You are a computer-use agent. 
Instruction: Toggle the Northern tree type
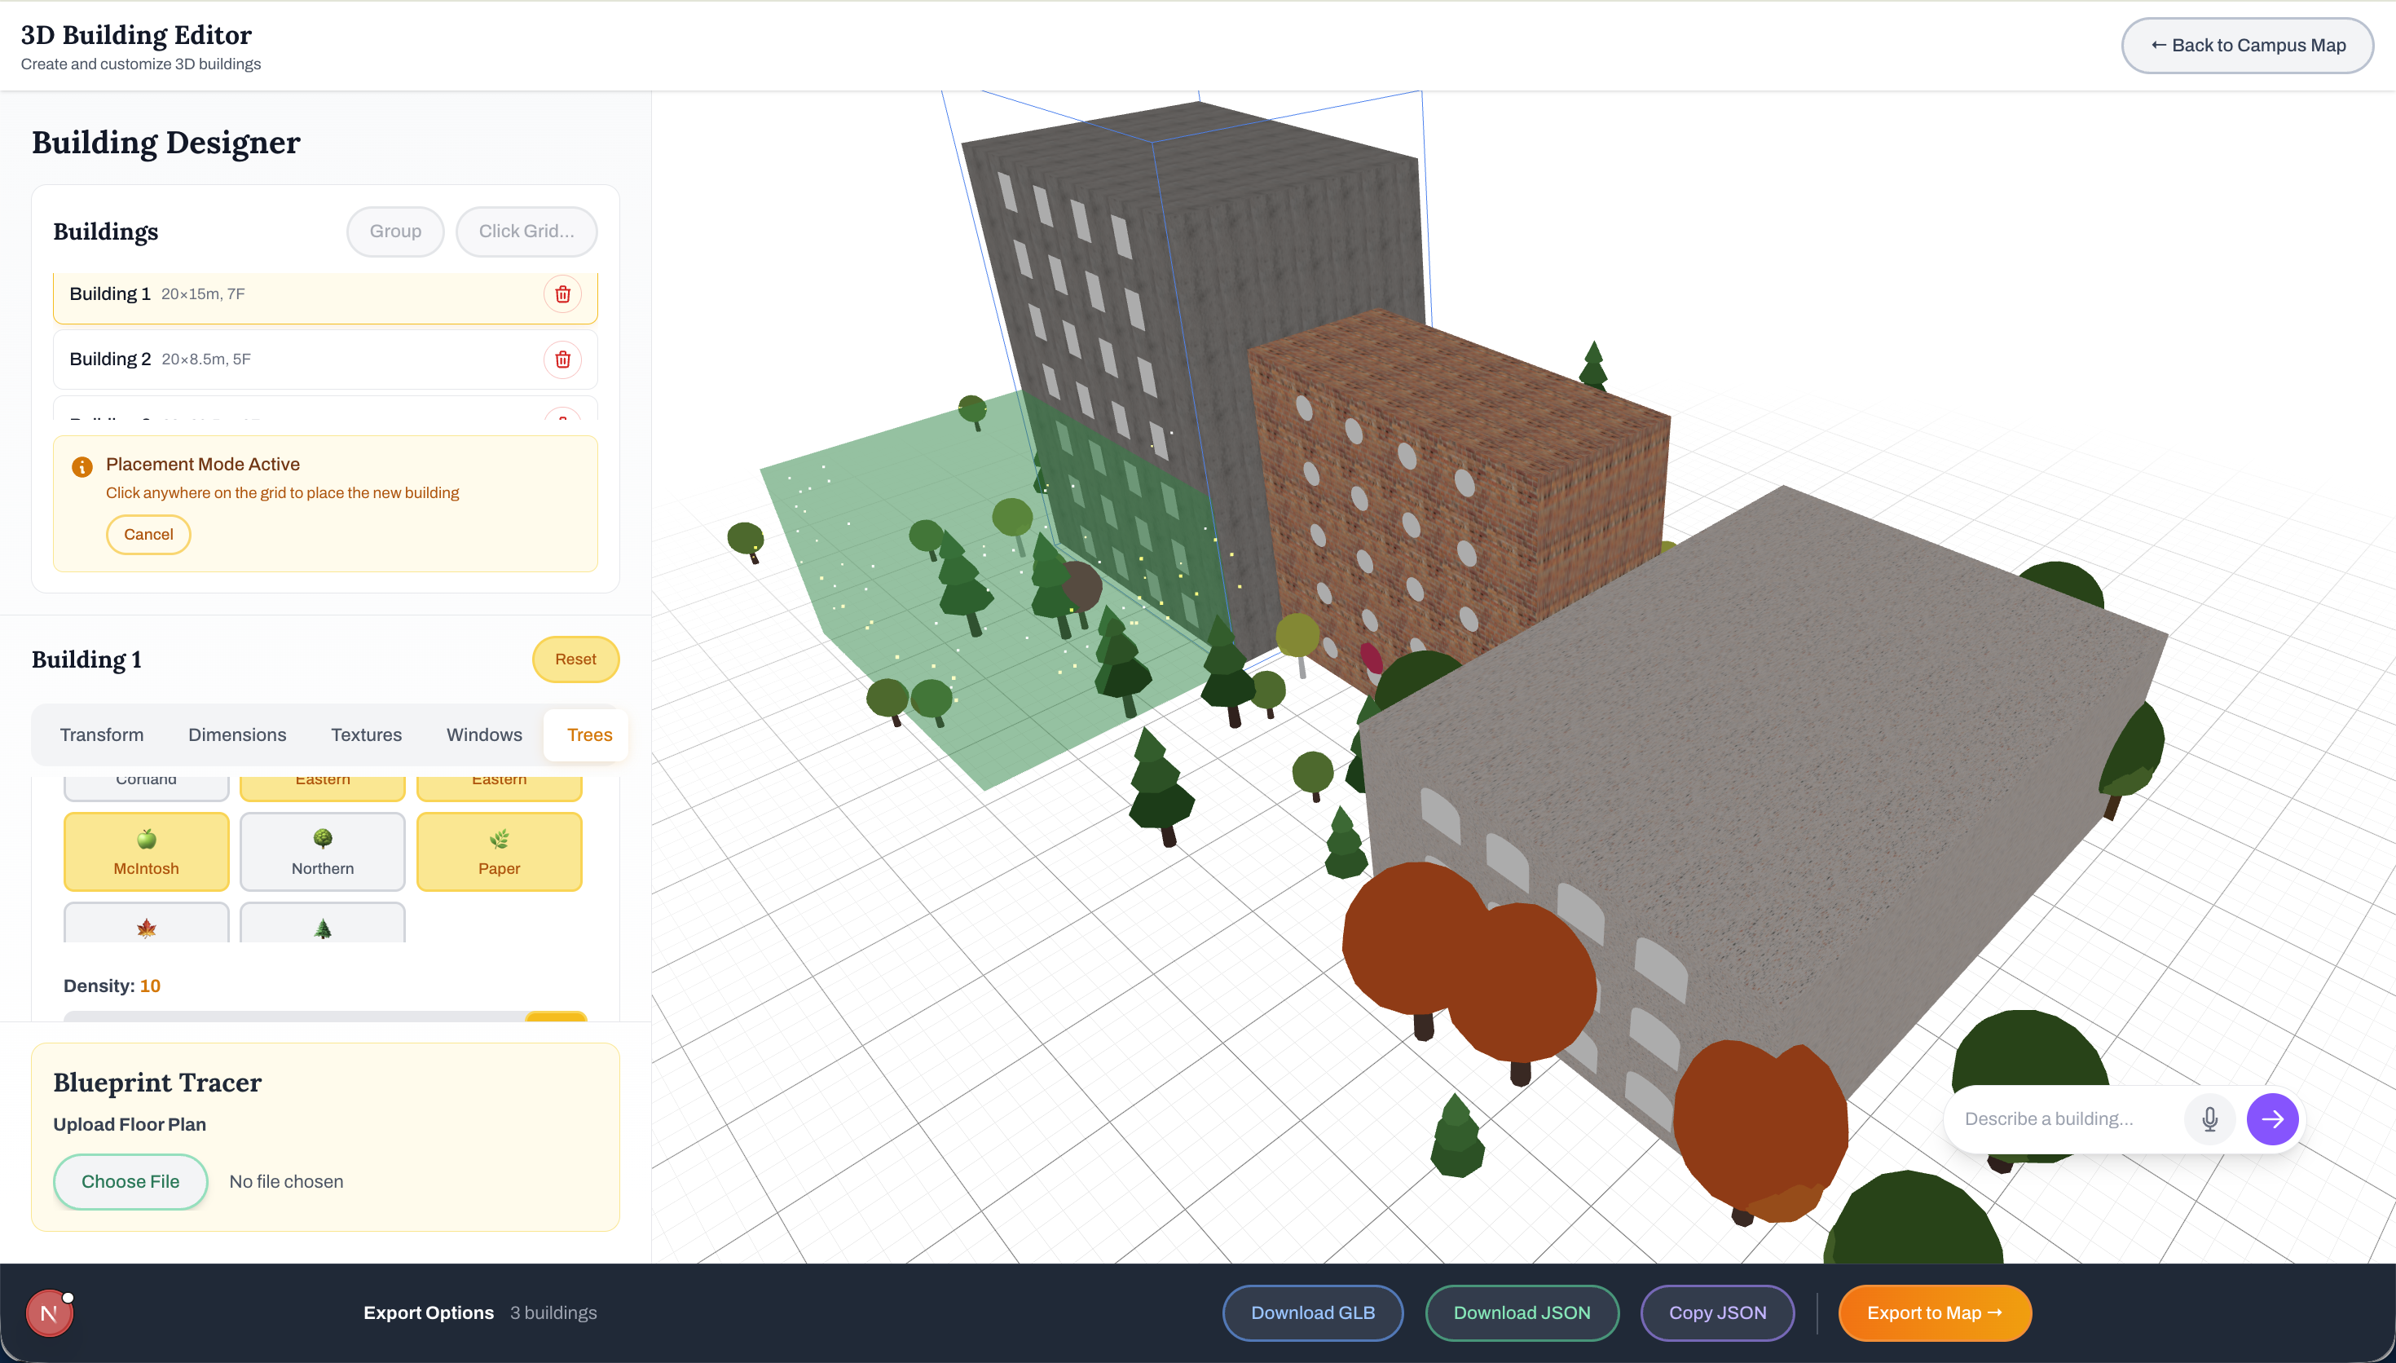pos(323,851)
